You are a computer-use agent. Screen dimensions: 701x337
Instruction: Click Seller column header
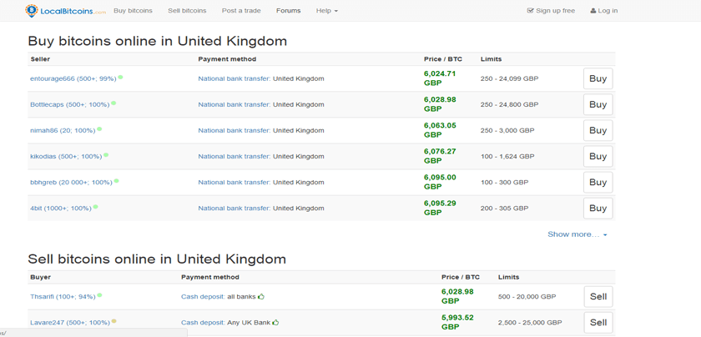point(40,59)
